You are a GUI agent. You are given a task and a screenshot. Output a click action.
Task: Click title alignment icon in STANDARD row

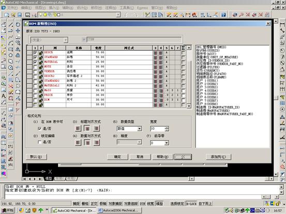155,57
